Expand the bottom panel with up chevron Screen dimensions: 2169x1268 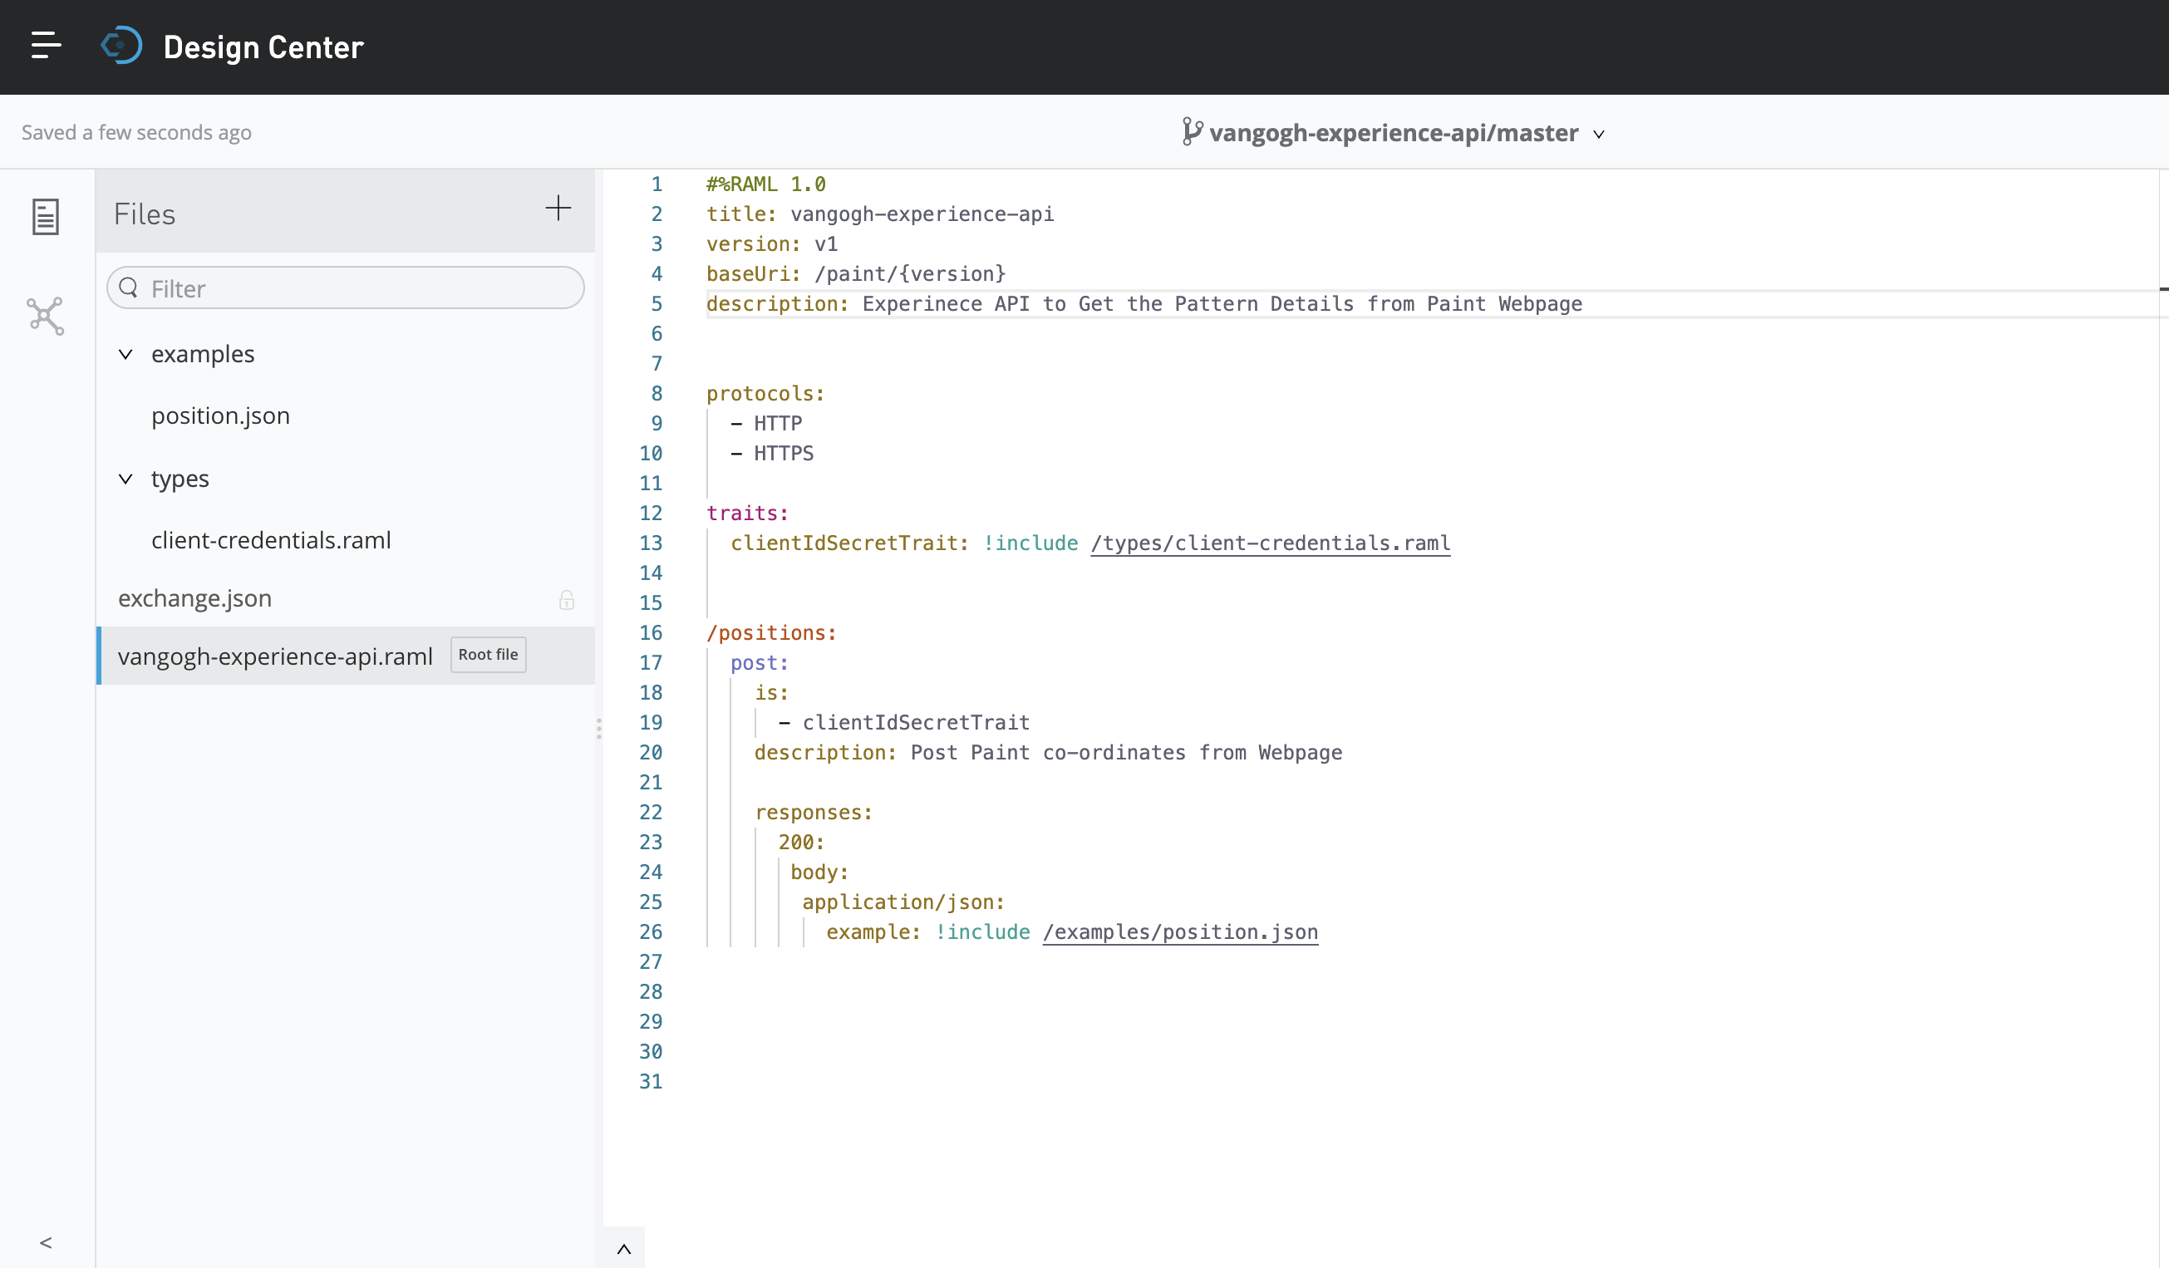click(624, 1249)
